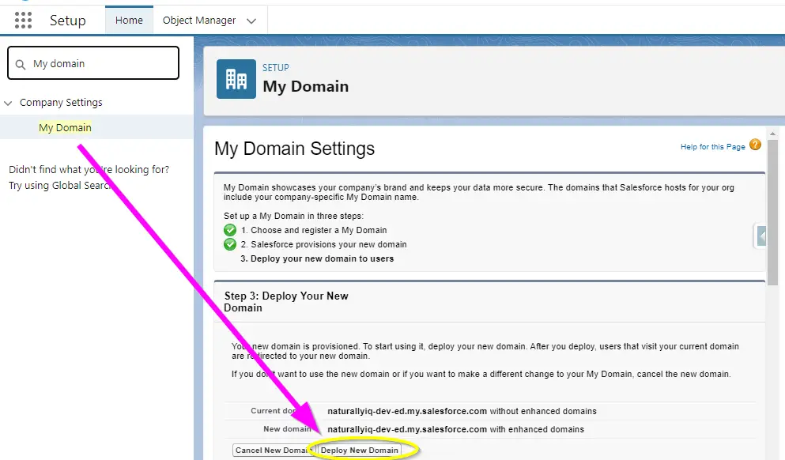Switch to the Home tab
The height and width of the screenshot is (460, 785).
pos(129,20)
